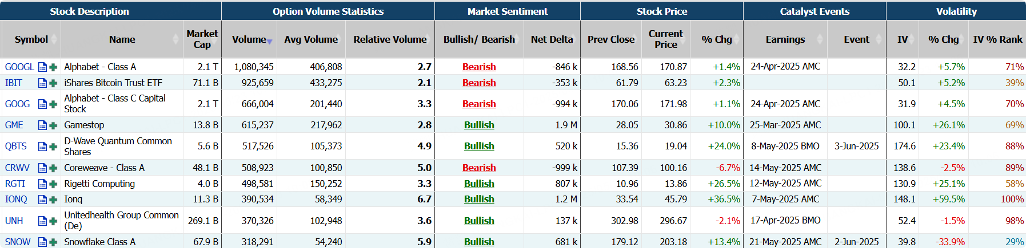Screen dimensions: 1026x248
Task: Sort by the Event column header
Action: pyautogui.click(x=856, y=39)
